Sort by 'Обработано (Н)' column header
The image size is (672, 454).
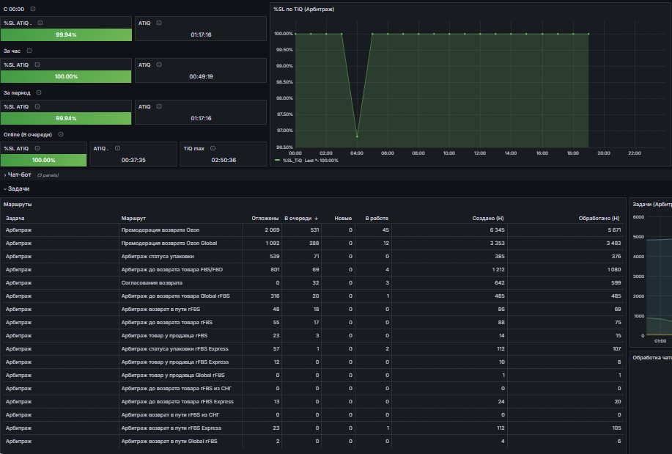(x=599, y=219)
